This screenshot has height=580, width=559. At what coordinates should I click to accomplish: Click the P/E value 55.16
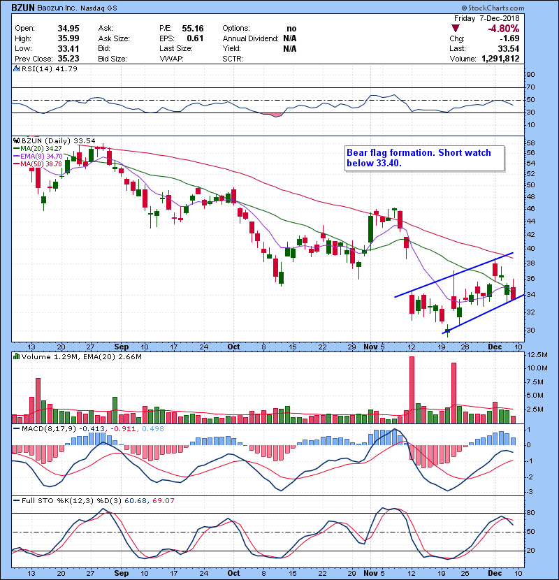[193, 29]
